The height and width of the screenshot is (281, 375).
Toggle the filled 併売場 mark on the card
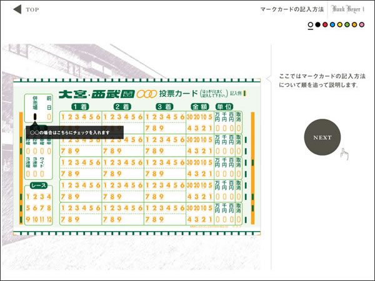pos(35,117)
